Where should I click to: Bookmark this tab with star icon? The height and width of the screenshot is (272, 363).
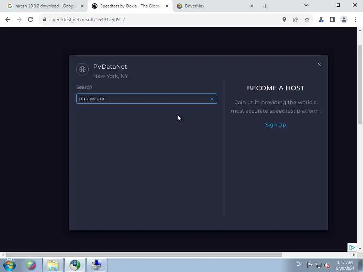tap(307, 20)
